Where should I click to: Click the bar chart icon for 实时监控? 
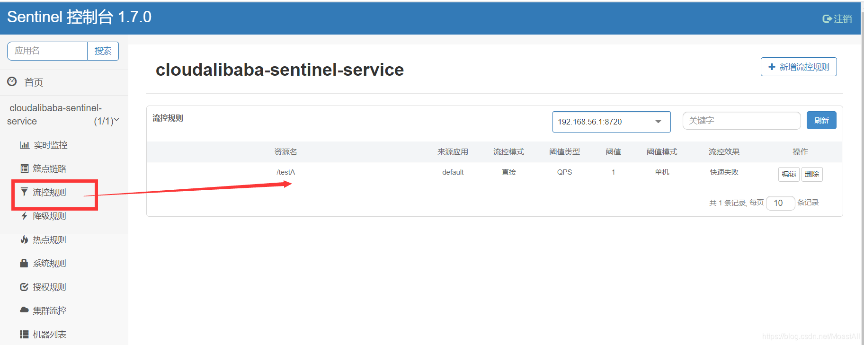point(24,145)
